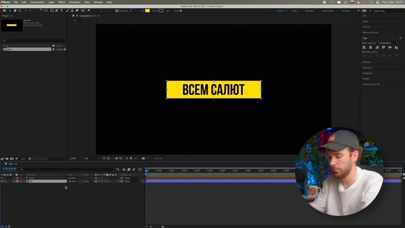
Task: Select the Zoom magnifier tool
Action: click(x=20, y=11)
